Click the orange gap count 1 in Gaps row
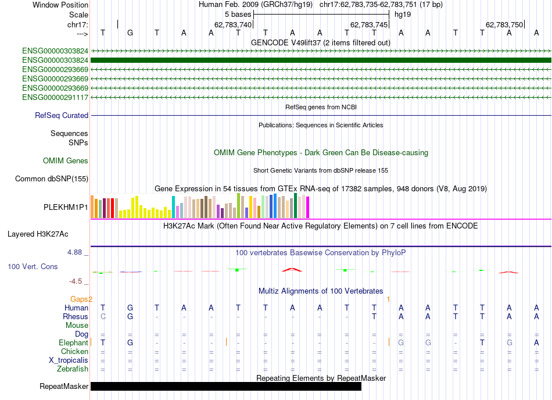 click(388, 299)
